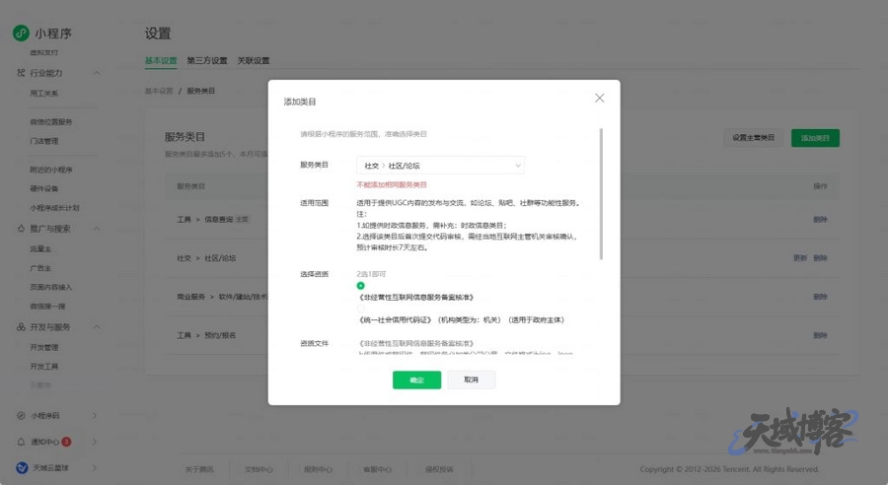
Task: Click the 2选1即可 hint text
Action: click(x=371, y=274)
